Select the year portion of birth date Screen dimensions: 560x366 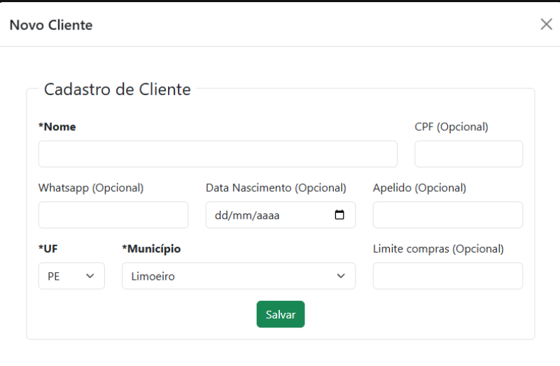(268, 216)
